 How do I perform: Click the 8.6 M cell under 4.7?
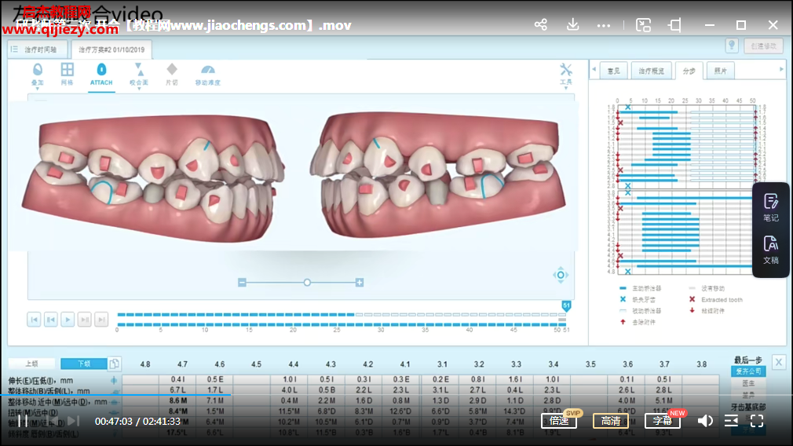point(178,400)
